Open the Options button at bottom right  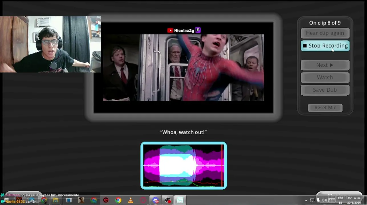[x=339, y=196]
